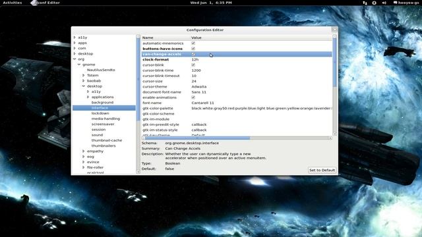422x237 pixels.
Task: Edit the cursor-theme value Adwaita
Action: coord(199,86)
